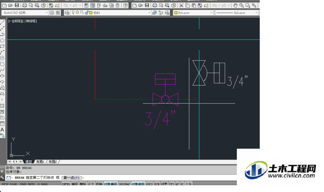This screenshot has width=324, height=192.
Task: Toggle 对象追踪 object snap tracking
Action: coord(138,184)
